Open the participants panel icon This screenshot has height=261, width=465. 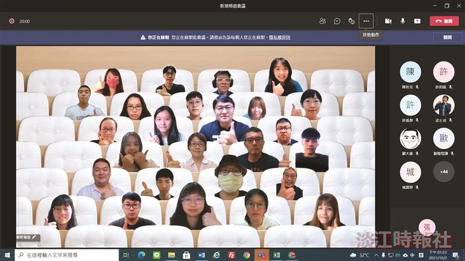[x=323, y=21]
